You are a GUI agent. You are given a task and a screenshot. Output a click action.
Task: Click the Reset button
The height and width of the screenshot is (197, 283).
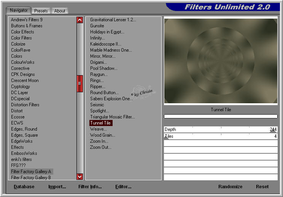click(x=262, y=186)
